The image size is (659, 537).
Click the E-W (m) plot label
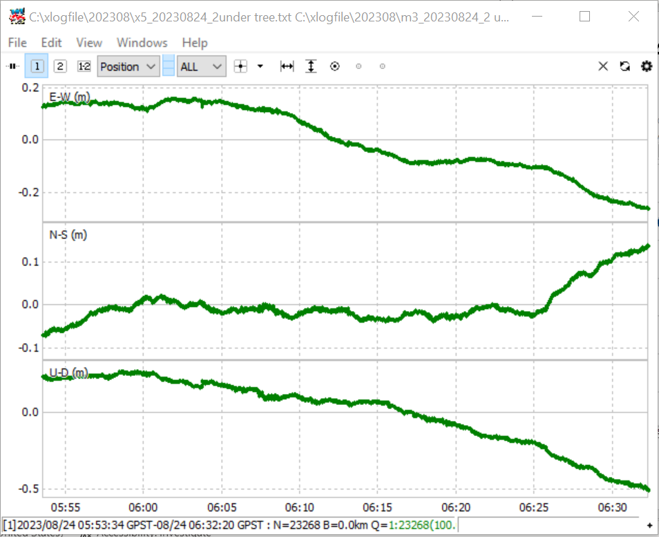(x=69, y=97)
